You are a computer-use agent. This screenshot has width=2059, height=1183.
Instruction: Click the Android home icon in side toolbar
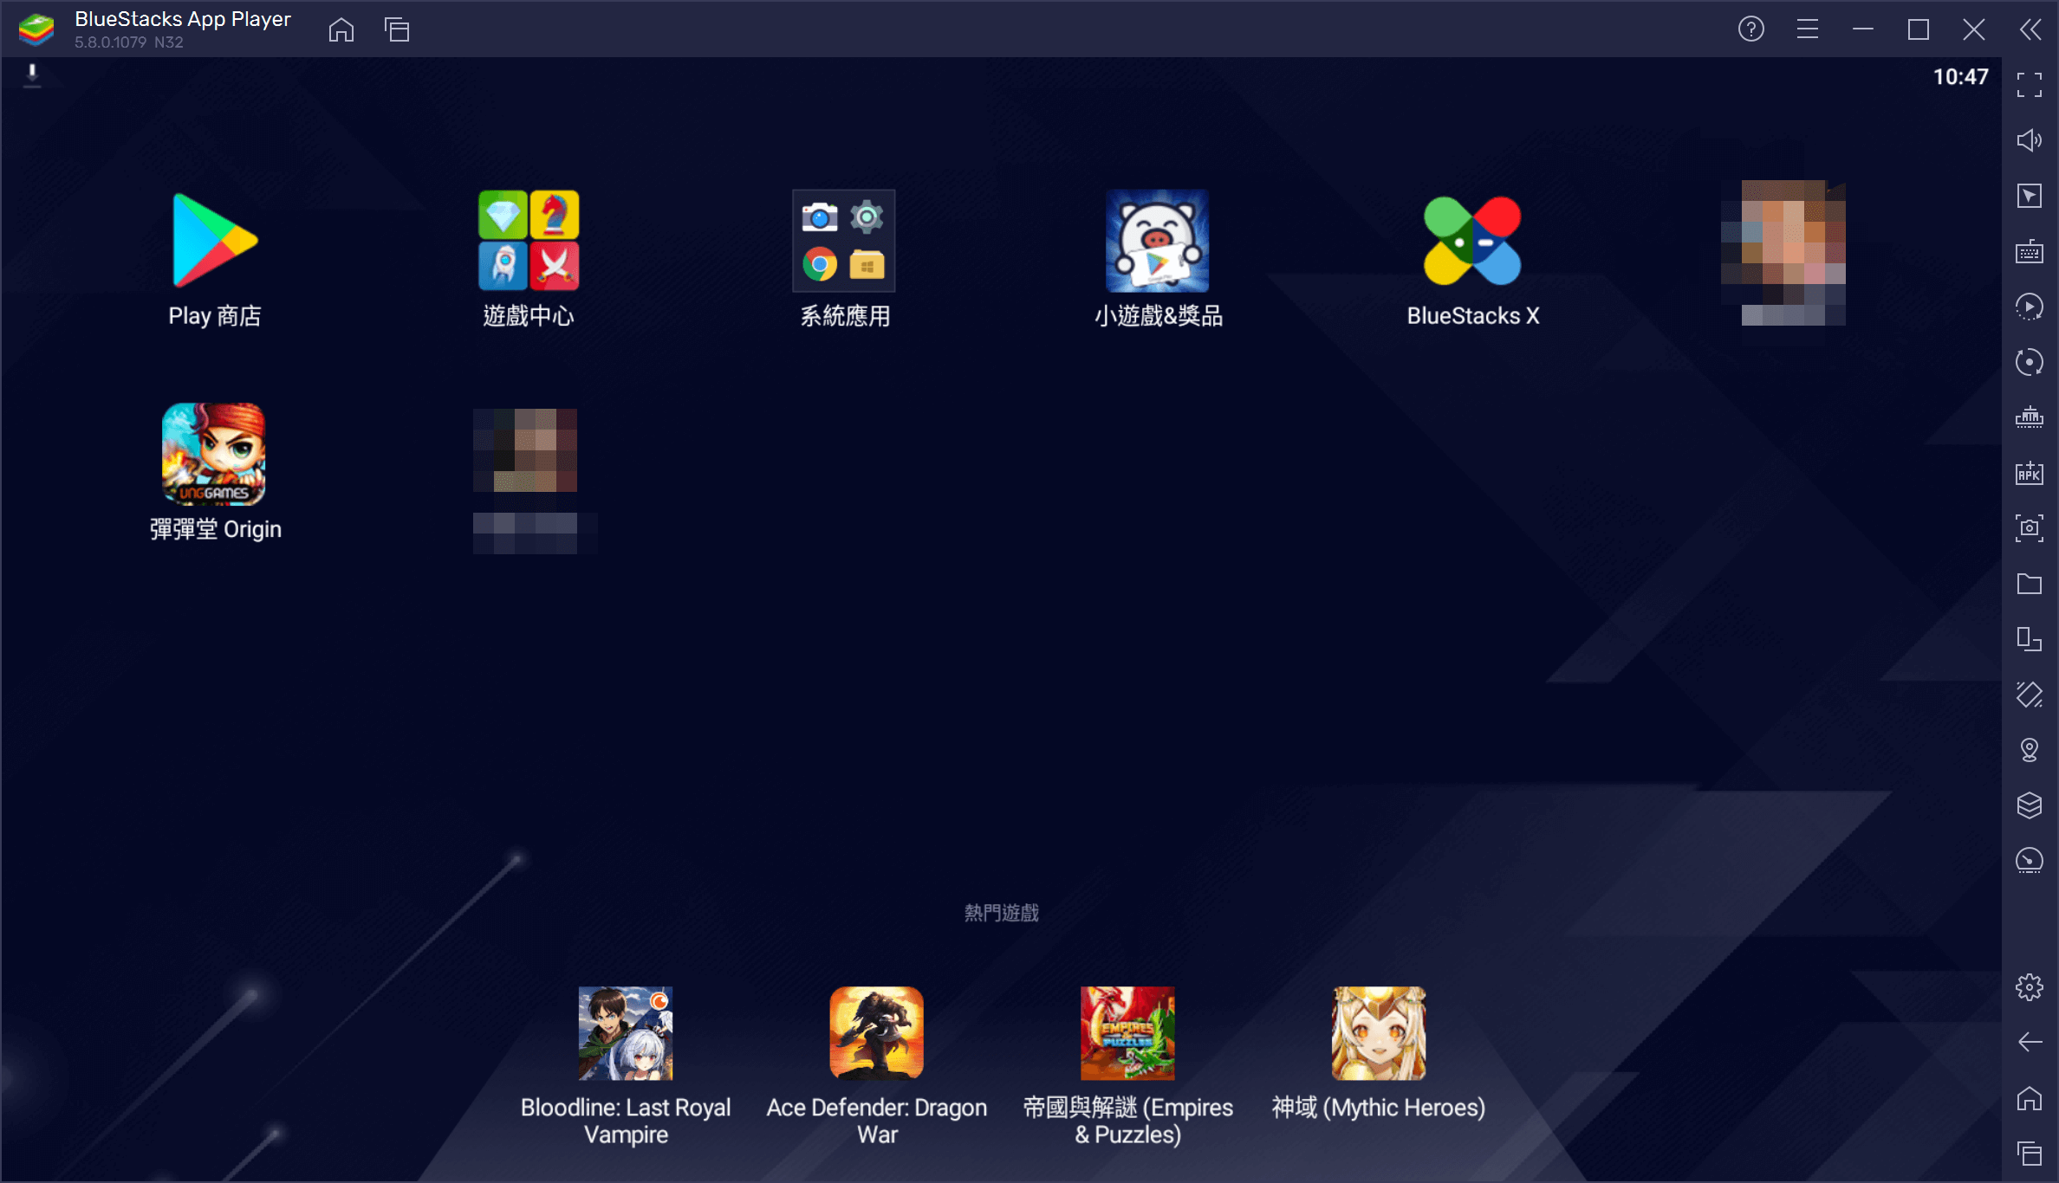(2030, 1098)
